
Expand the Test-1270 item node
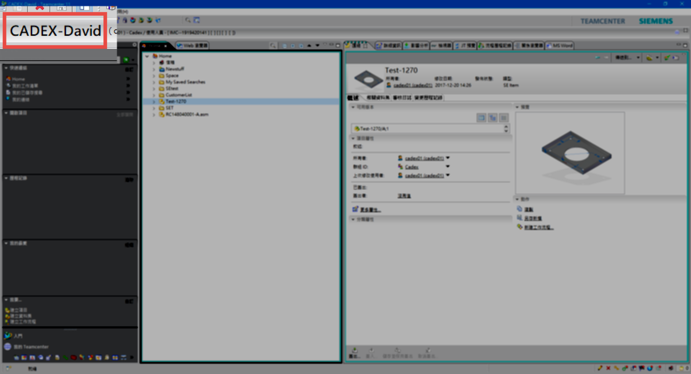pyautogui.click(x=154, y=102)
